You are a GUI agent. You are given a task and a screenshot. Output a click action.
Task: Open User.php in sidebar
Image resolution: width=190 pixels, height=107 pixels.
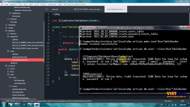[x=13, y=22]
